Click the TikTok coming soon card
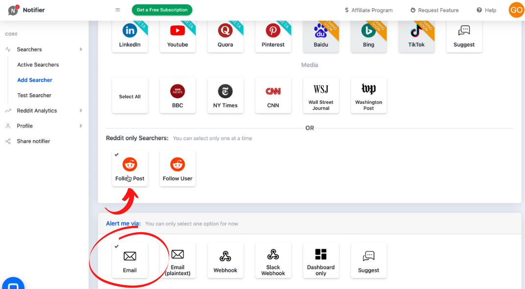525x289 pixels. point(416,36)
